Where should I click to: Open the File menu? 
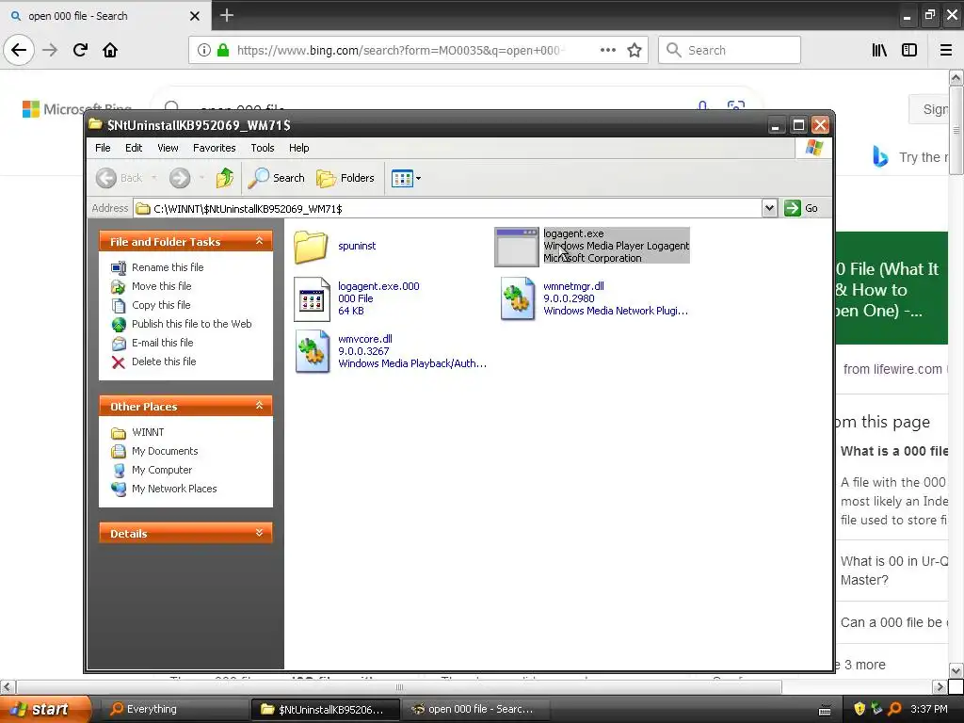click(103, 148)
